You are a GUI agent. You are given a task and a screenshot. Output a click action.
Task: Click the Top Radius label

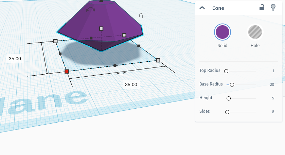pyautogui.click(x=210, y=71)
